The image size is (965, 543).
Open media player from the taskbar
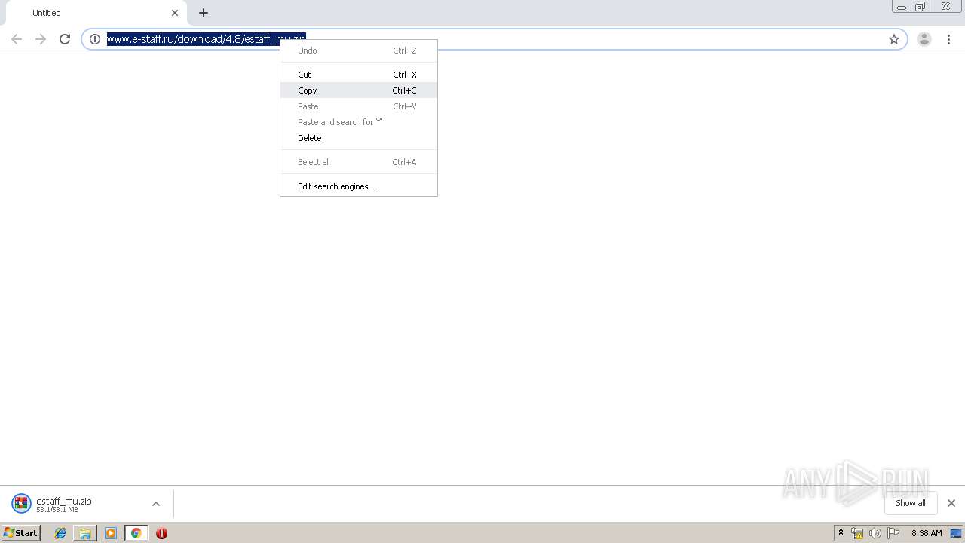[111, 533]
